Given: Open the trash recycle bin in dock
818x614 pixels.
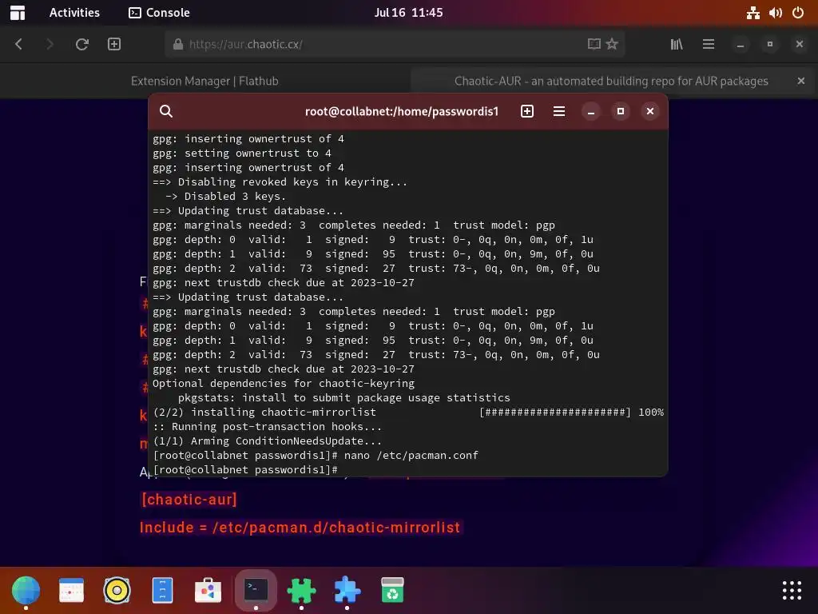Looking at the screenshot, I should pos(392,591).
